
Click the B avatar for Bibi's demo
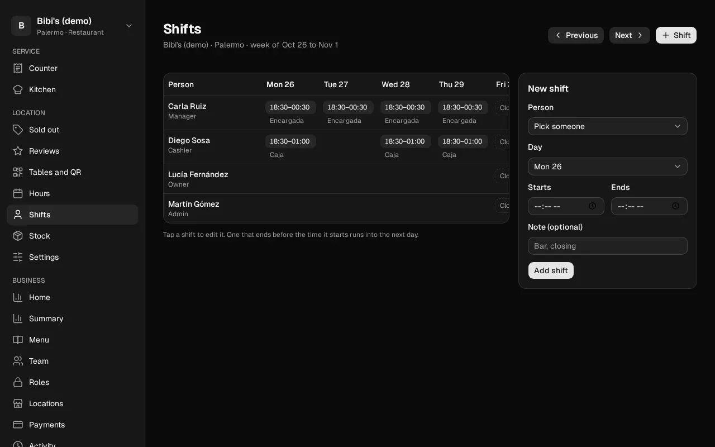pos(21,26)
